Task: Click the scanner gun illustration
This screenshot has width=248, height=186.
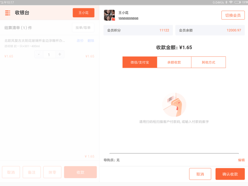Action: click(x=174, y=105)
